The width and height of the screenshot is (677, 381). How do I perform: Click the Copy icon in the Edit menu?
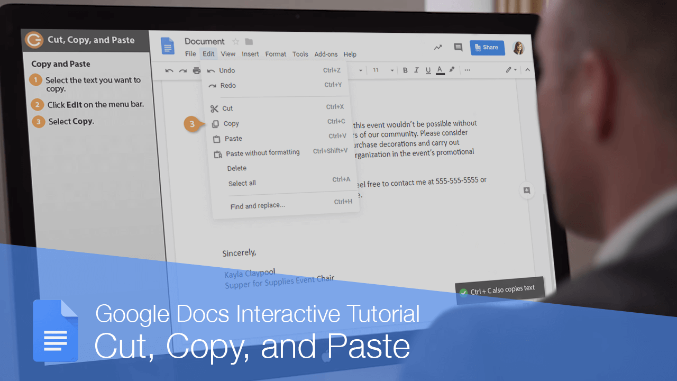pyautogui.click(x=216, y=123)
